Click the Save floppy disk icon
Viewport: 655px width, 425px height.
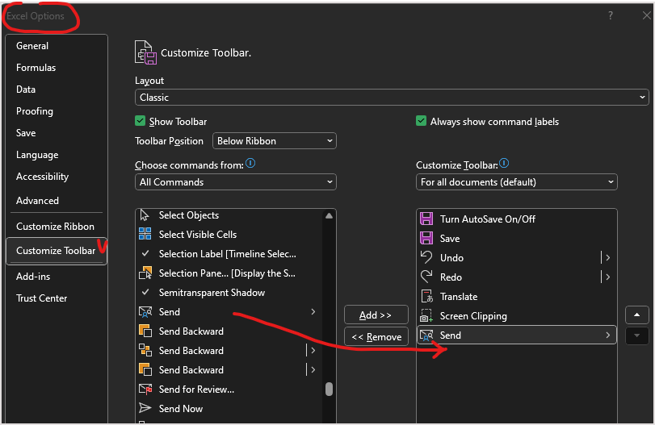tap(426, 238)
